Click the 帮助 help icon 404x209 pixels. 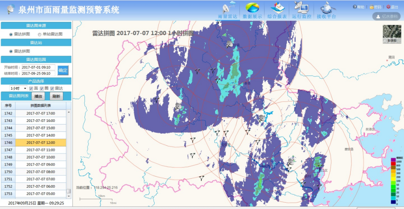tap(355, 7)
